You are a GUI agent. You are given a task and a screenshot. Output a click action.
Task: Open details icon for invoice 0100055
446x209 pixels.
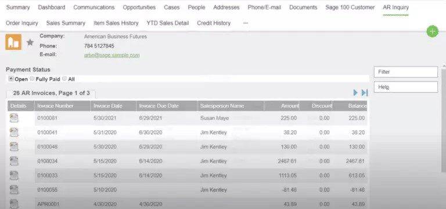click(x=14, y=190)
